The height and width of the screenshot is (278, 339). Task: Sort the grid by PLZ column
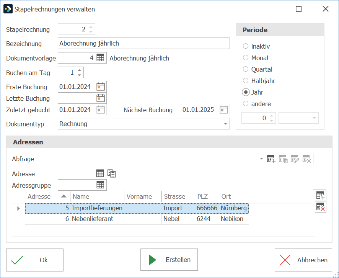coord(207,196)
